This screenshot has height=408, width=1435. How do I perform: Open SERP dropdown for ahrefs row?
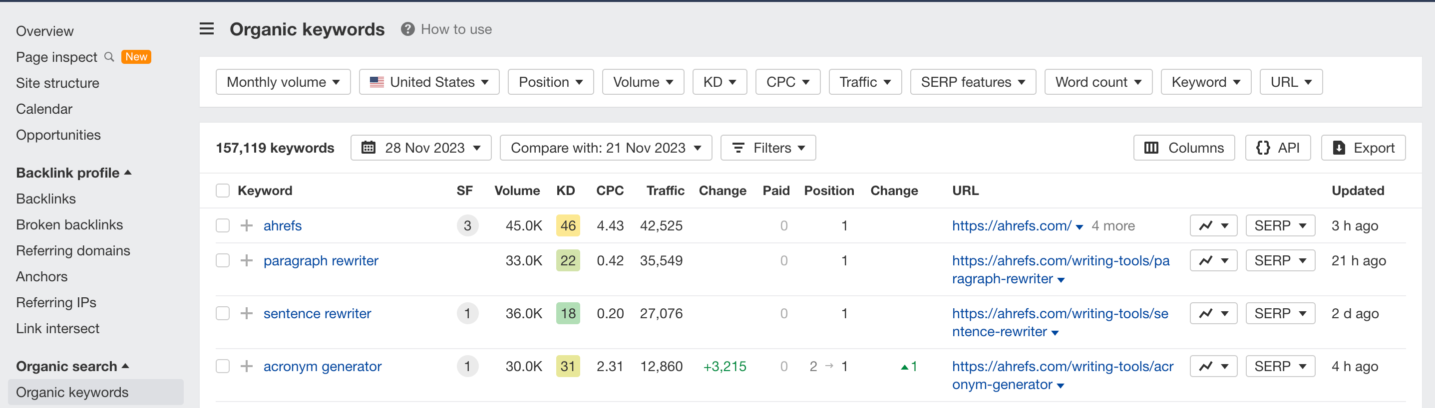1280,225
